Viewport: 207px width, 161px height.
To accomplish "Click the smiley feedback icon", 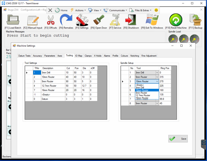I will [156, 10].
